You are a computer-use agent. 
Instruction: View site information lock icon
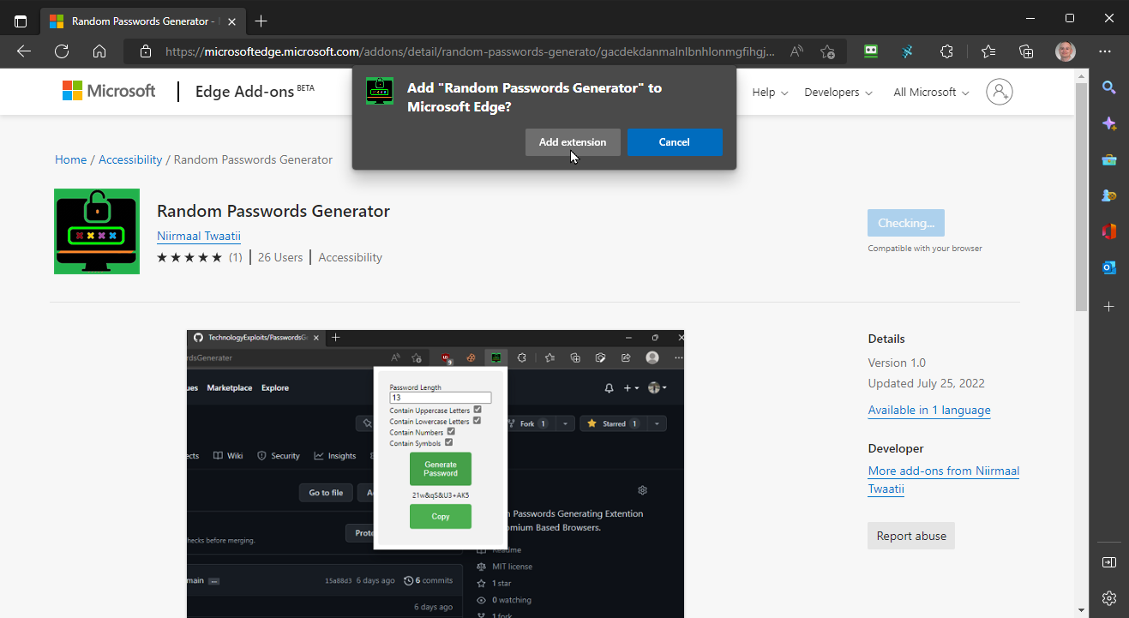145,51
